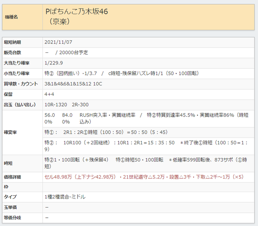Select the 56.0 0% value
258x226 pixels.
tap(49, 118)
